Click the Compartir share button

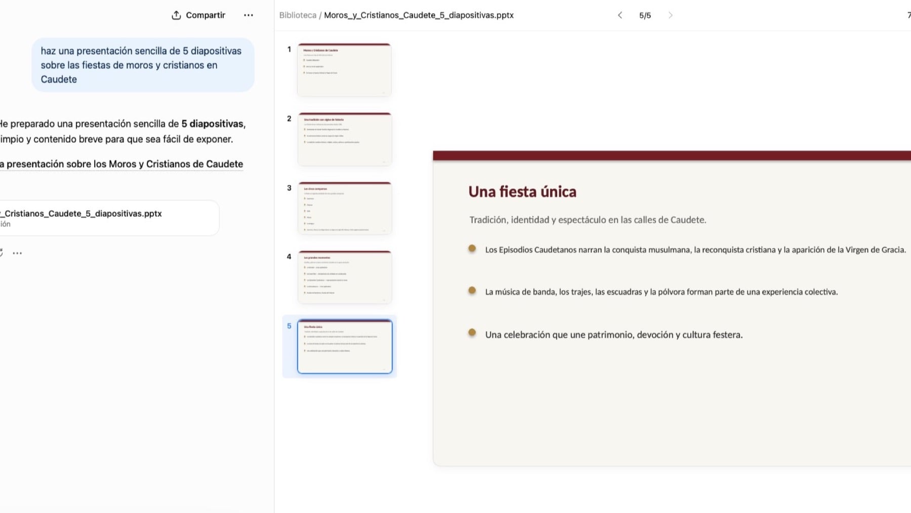pyautogui.click(x=198, y=15)
